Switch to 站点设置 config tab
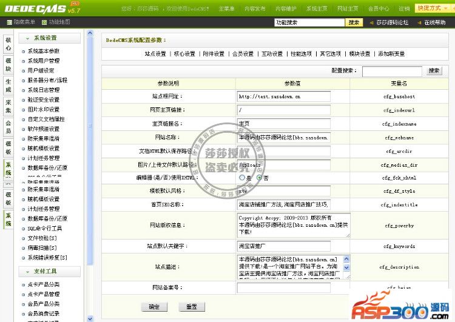This screenshot has height=322, width=455. 155,53
